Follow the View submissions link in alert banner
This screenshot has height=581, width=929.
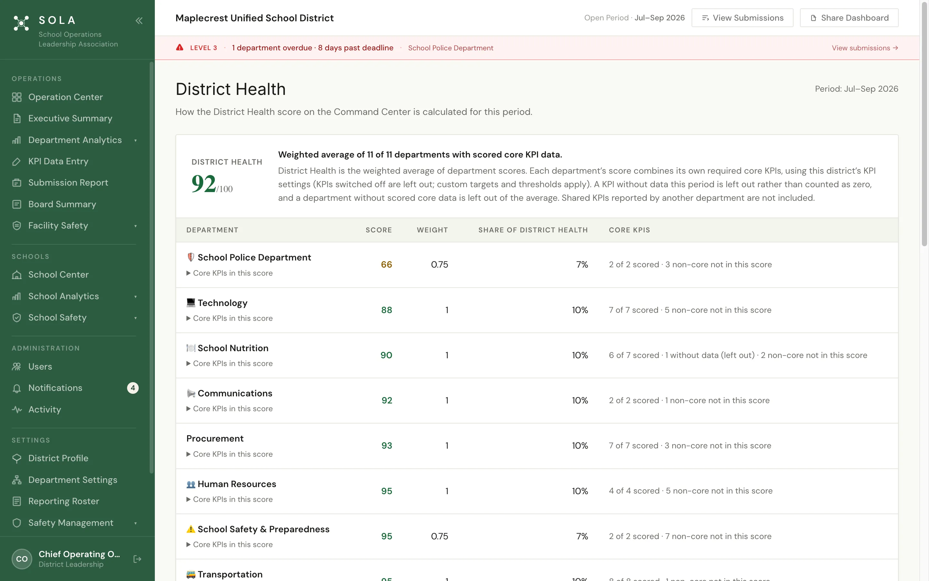[x=865, y=48]
